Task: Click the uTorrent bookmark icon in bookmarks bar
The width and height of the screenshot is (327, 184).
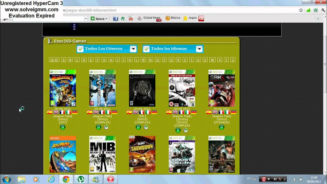Action: (x=123, y=18)
